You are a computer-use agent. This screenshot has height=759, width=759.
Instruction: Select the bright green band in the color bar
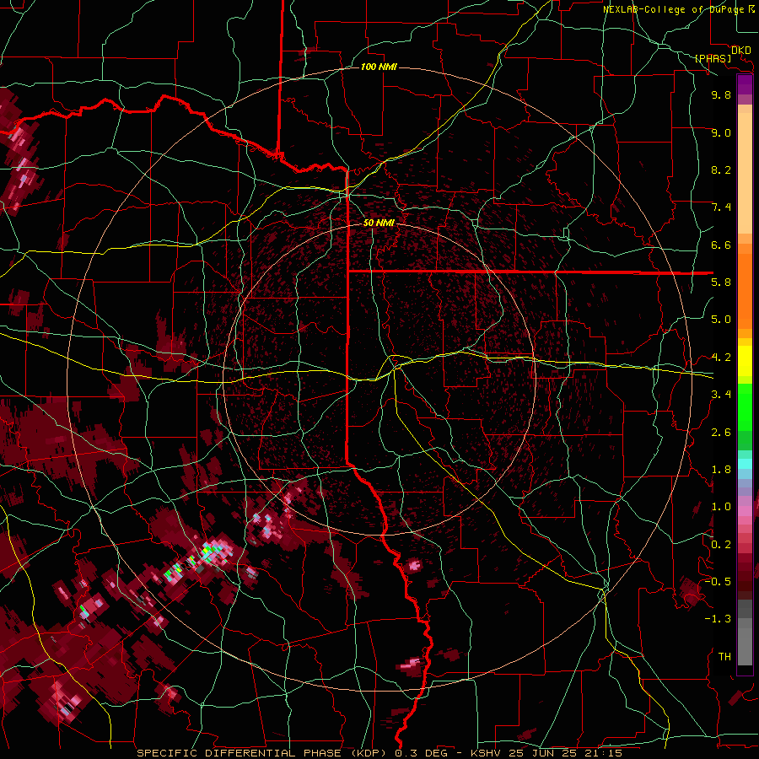pos(745,409)
